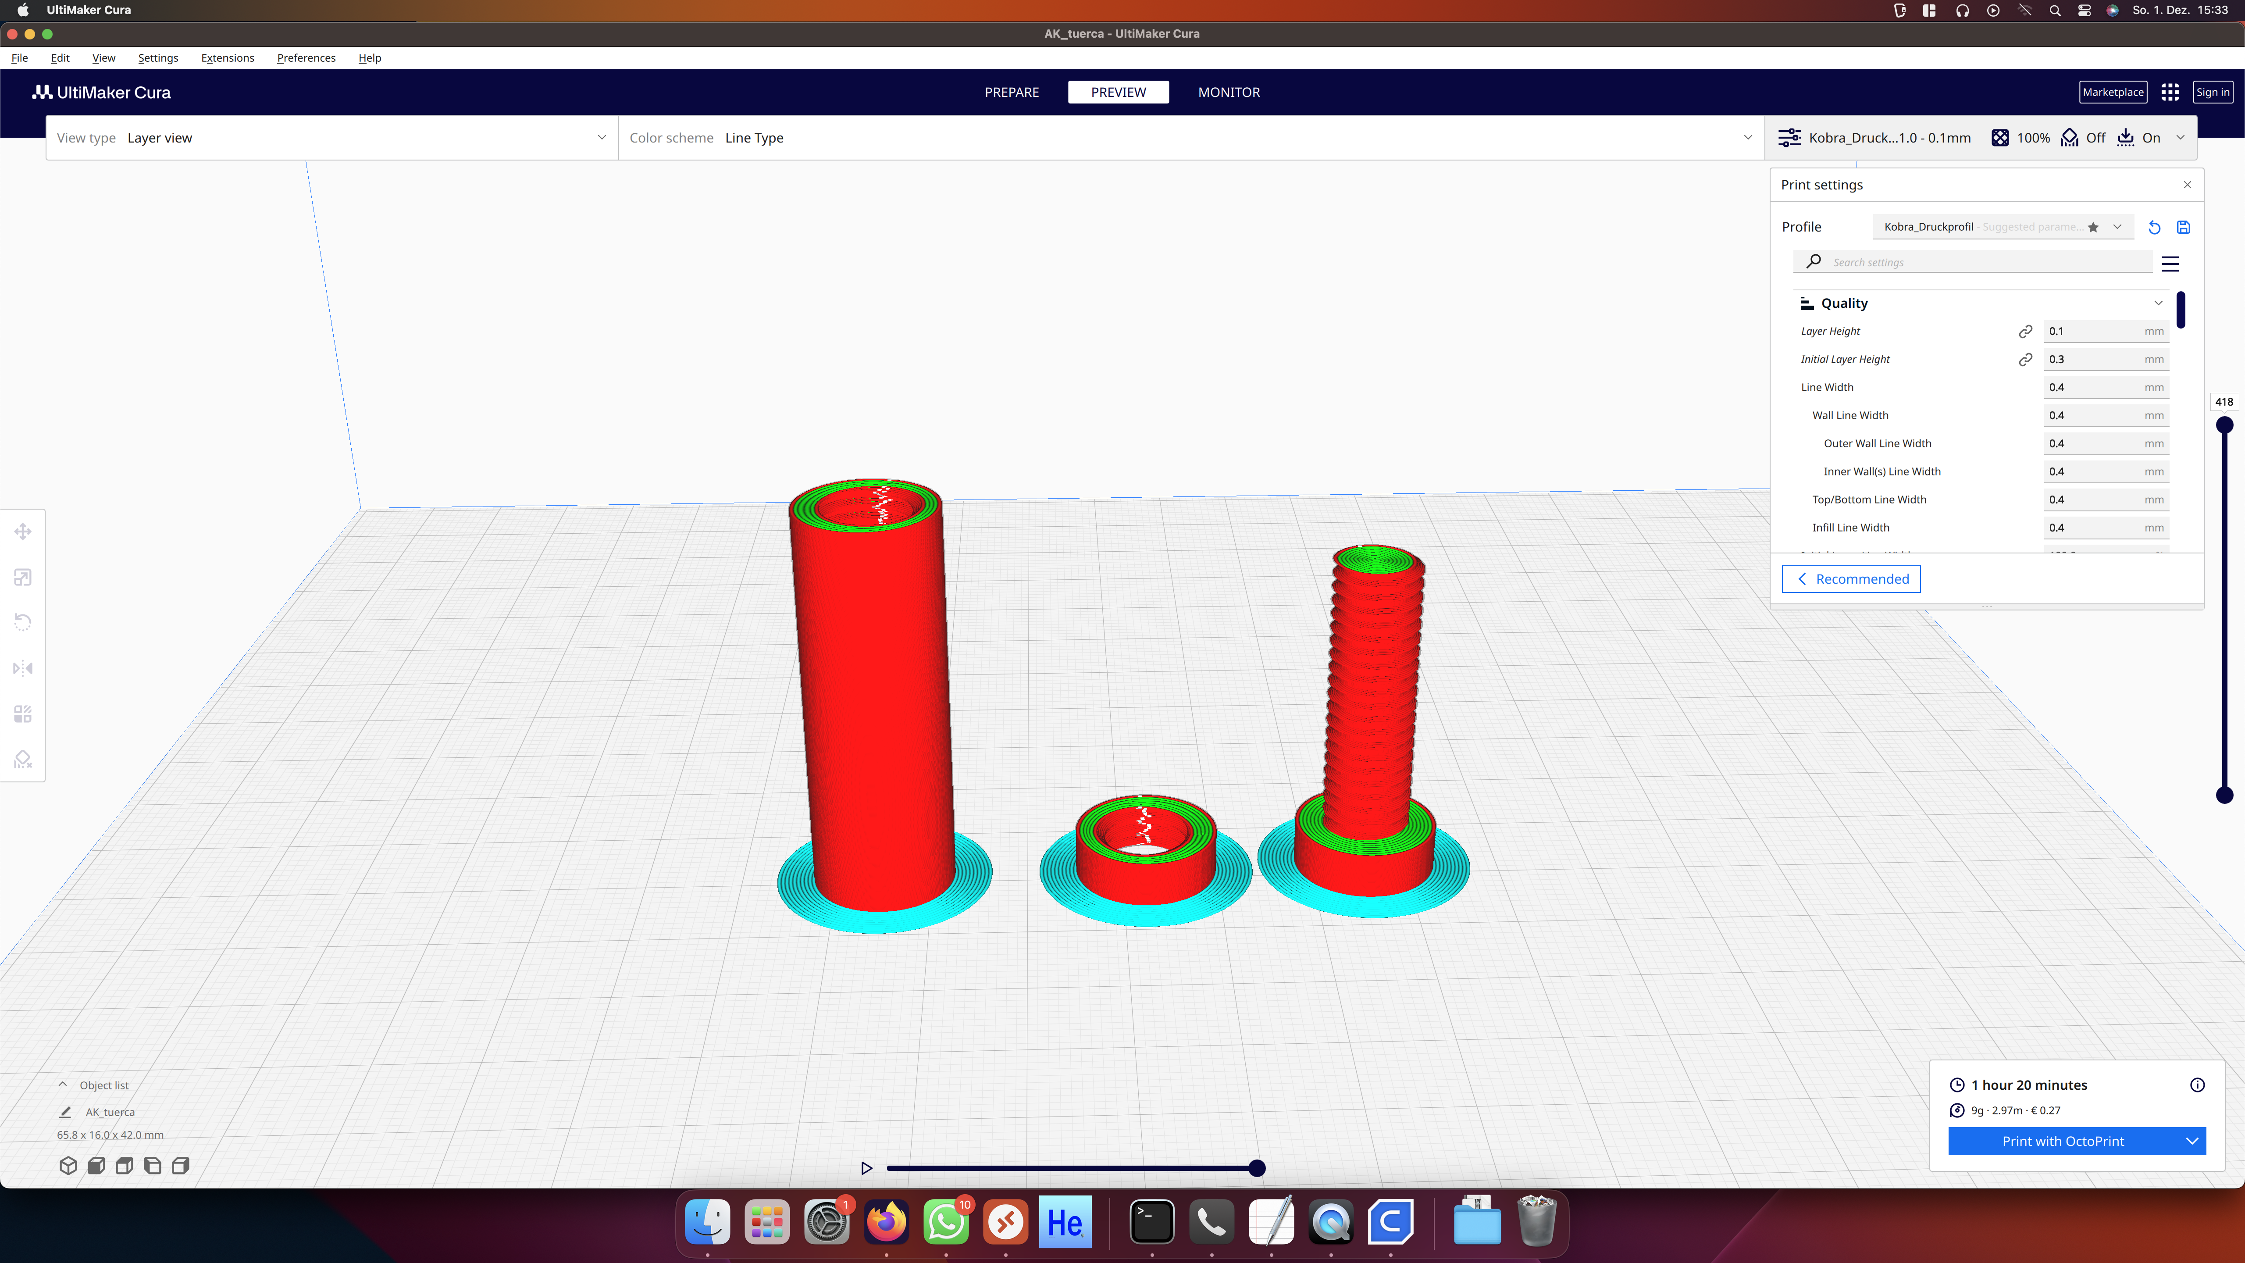Click the 3D perspective view cube icon
Viewport: 2245px width, 1263px height.
coord(68,1166)
